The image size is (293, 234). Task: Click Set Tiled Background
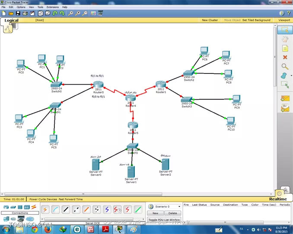click(256, 20)
